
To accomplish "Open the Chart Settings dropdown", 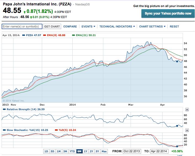I will click(152, 26).
